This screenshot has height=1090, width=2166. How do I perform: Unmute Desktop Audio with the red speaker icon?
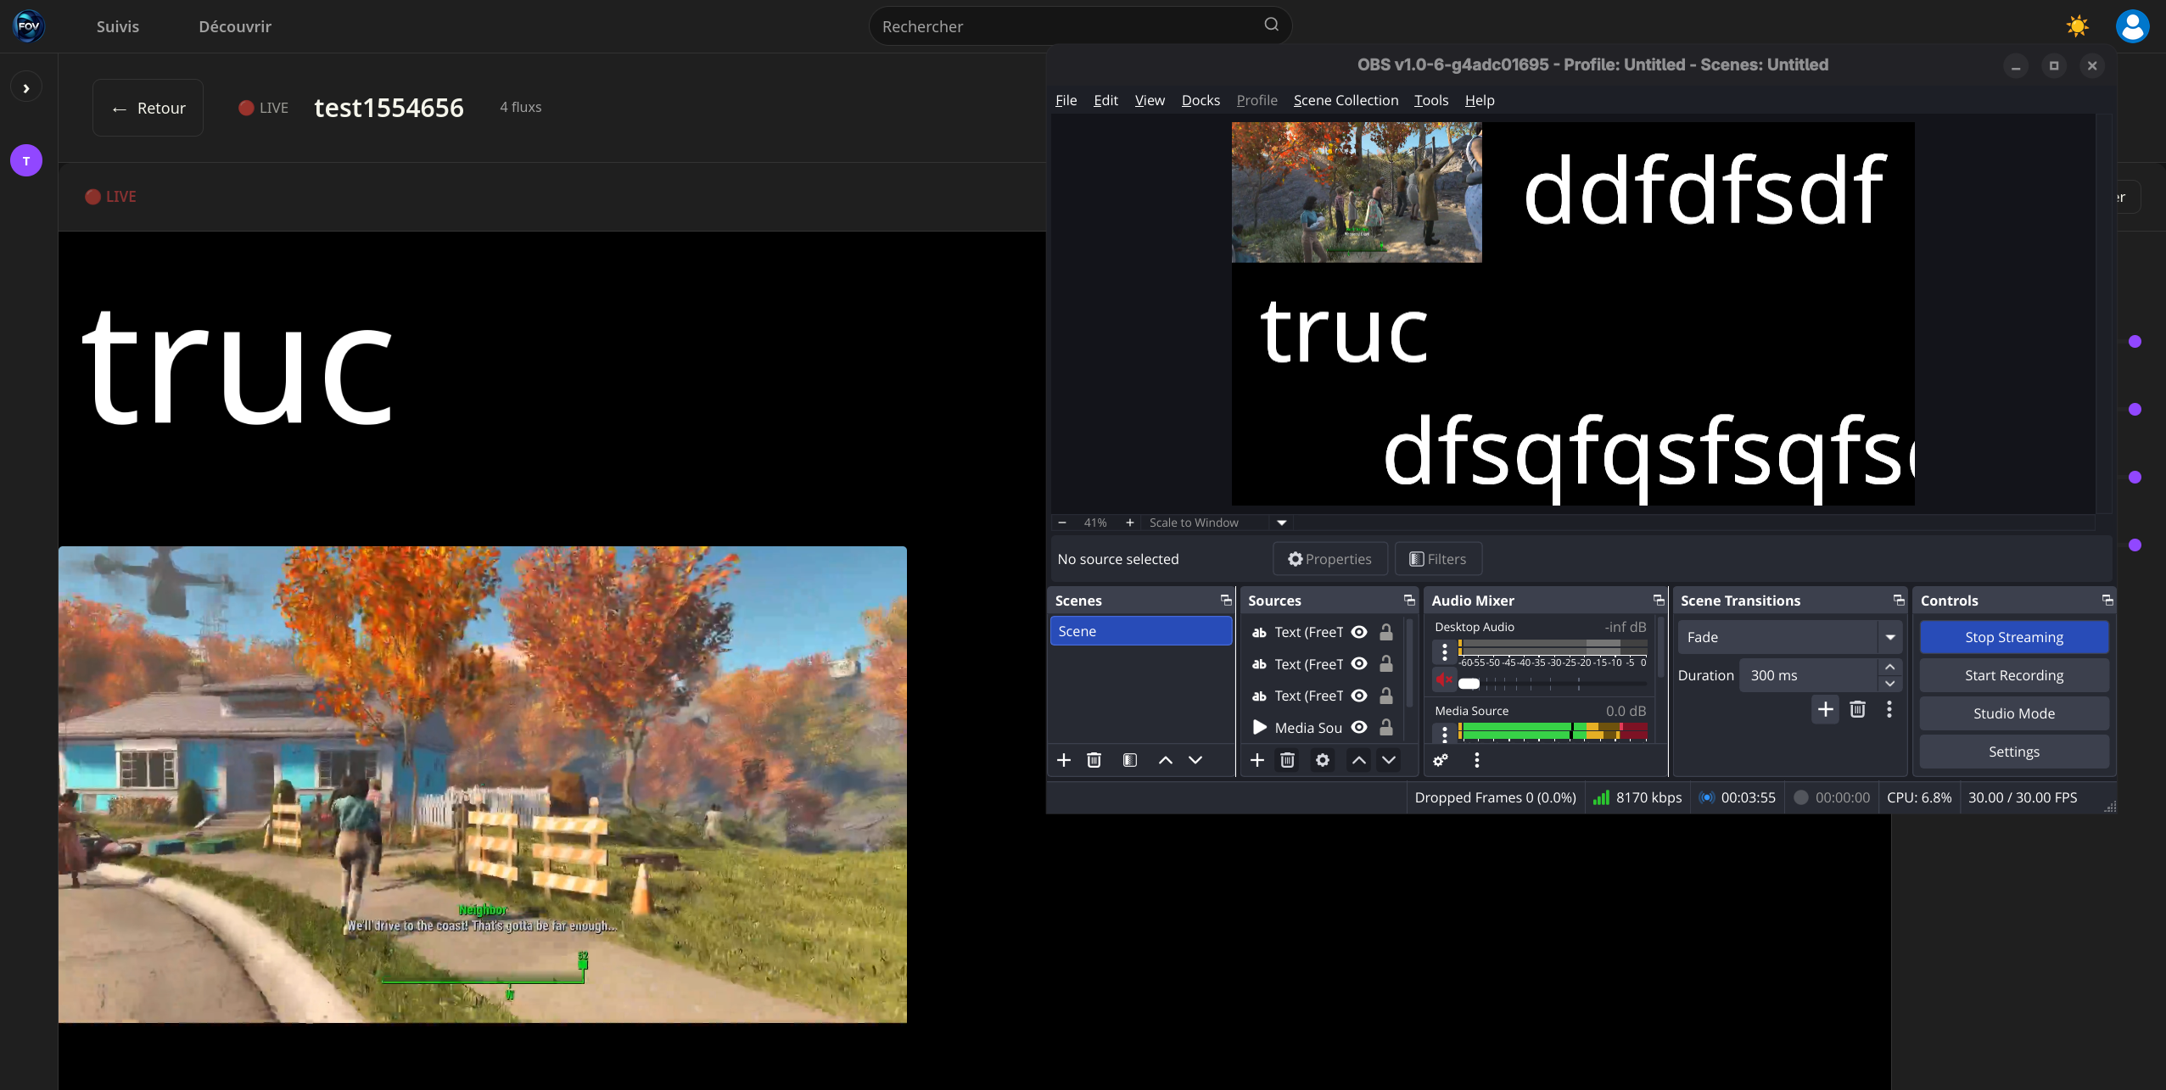tap(1443, 679)
